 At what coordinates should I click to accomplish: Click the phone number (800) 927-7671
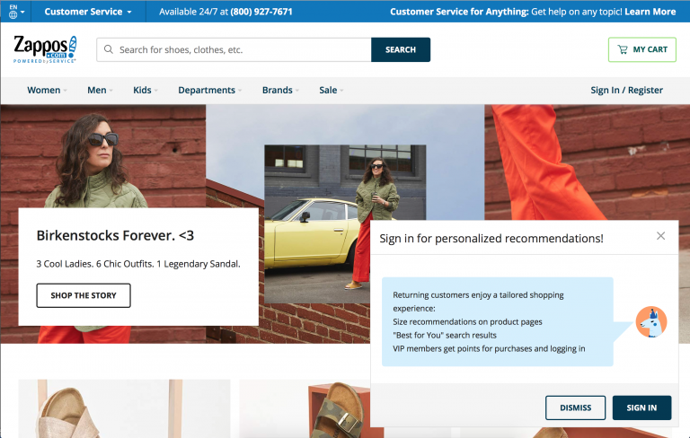tap(261, 12)
